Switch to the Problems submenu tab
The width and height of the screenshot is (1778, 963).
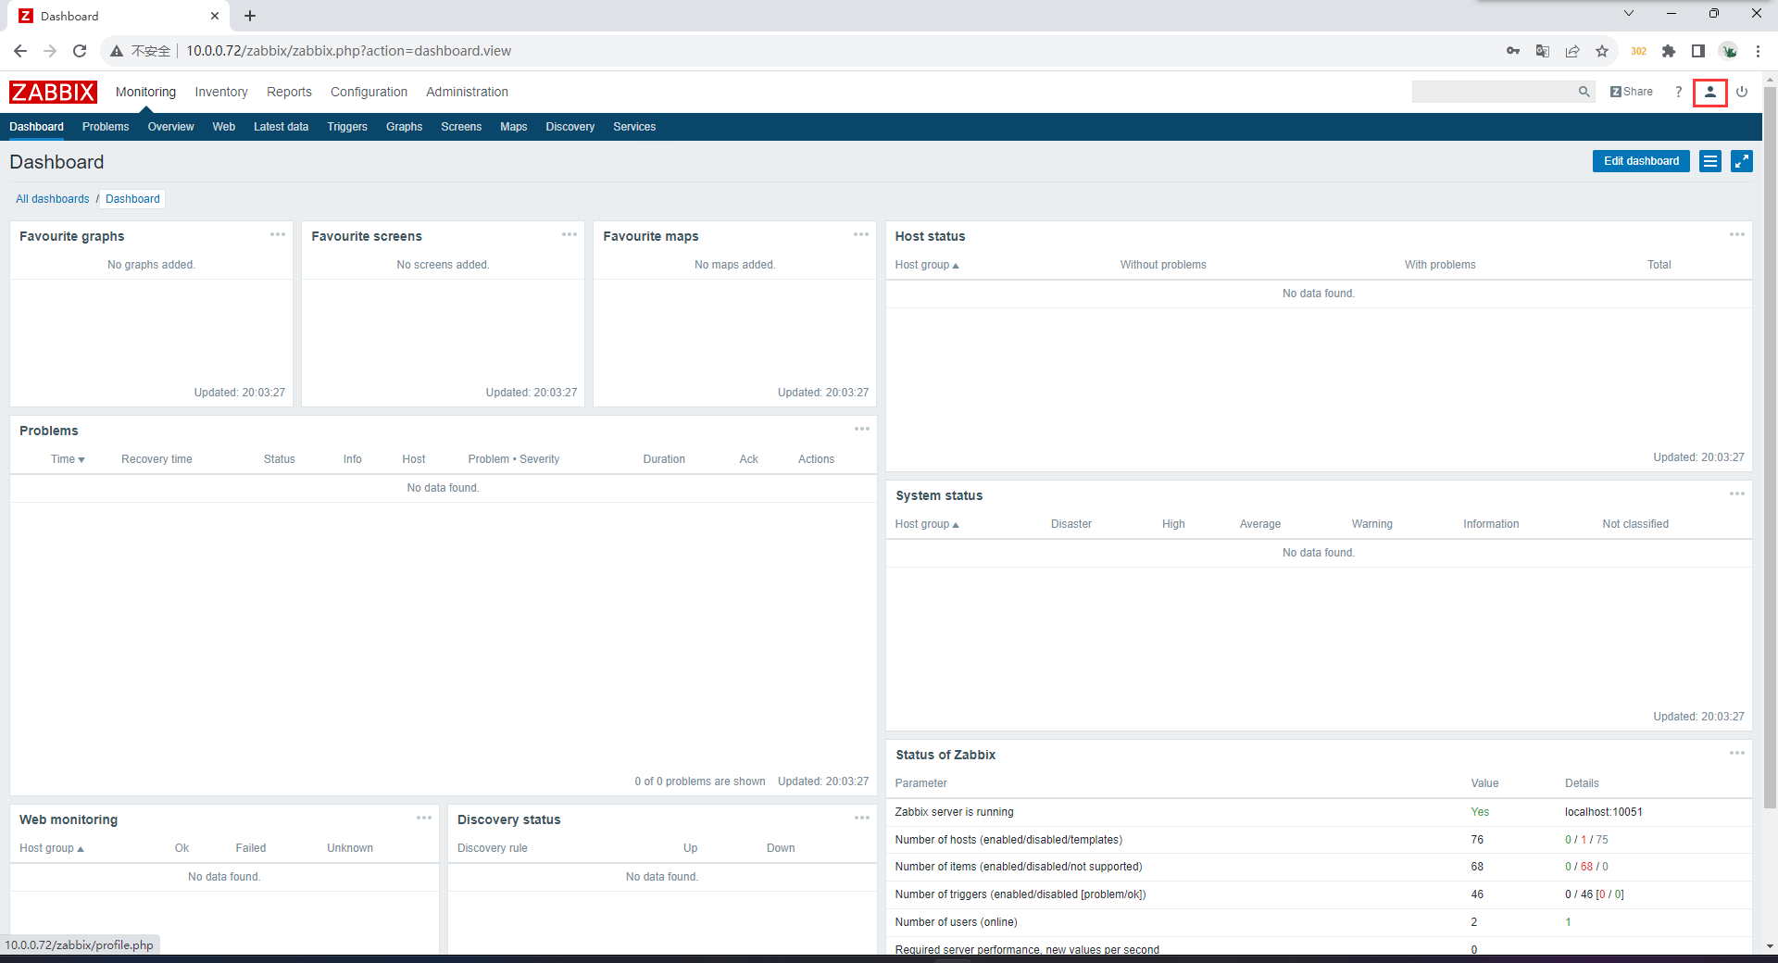point(106,127)
